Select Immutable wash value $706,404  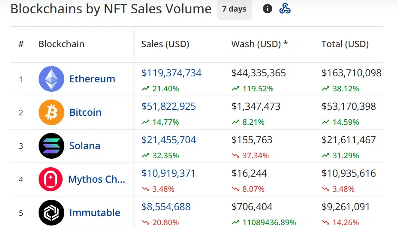tap(252, 207)
